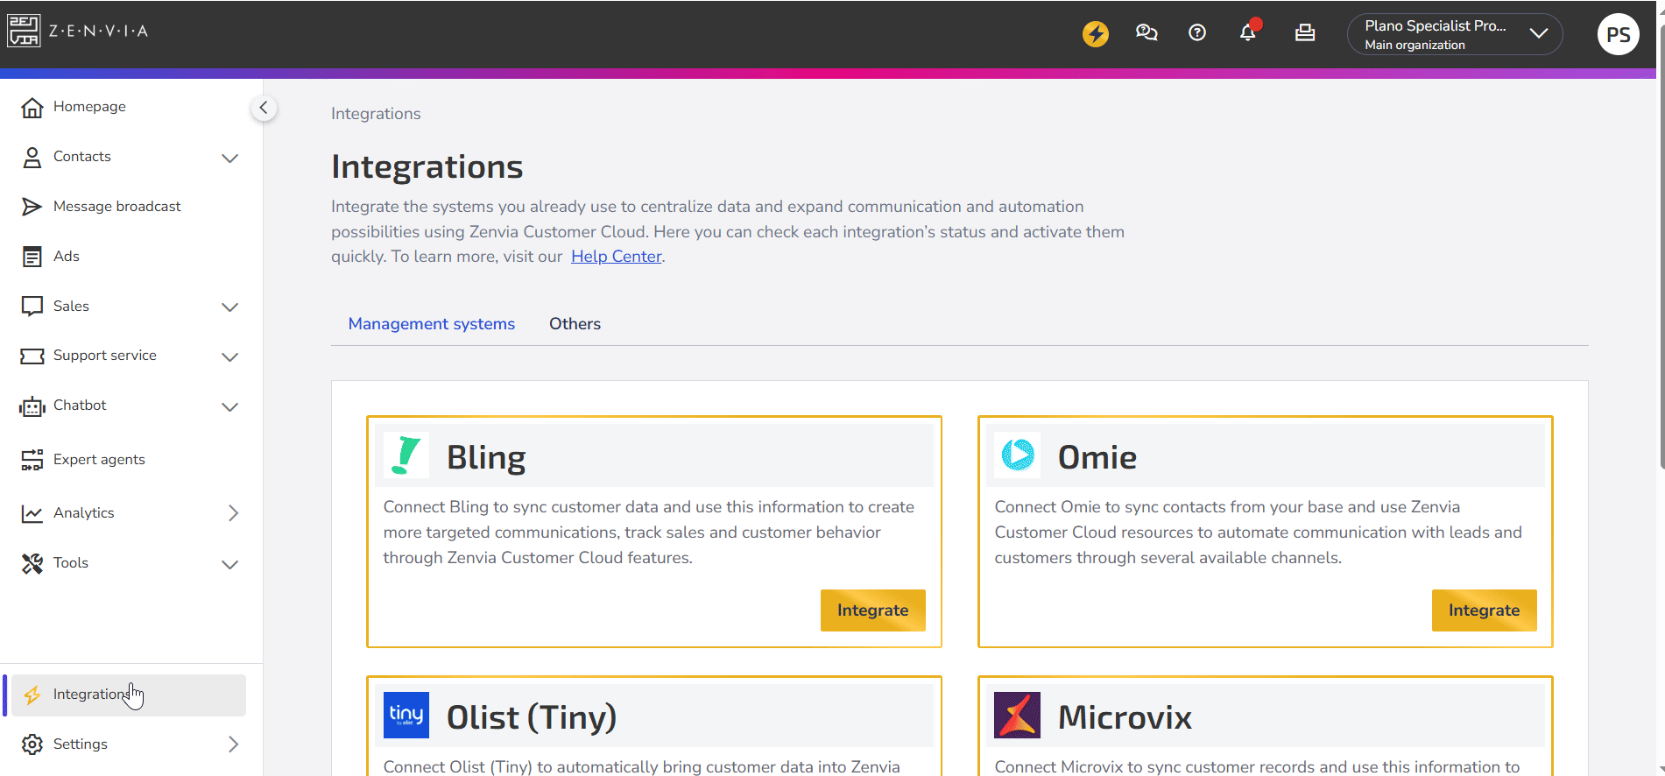Switch to the Others tab
Screen dimensions: 1665x776
tap(575, 324)
